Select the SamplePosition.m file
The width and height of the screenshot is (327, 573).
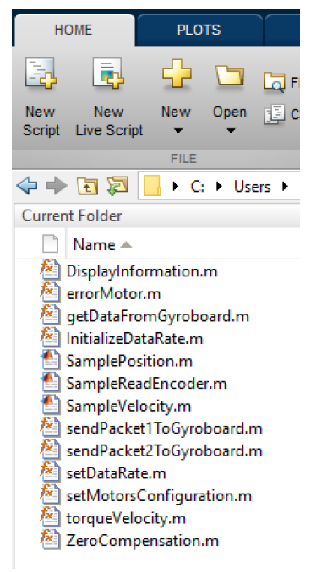129,362
